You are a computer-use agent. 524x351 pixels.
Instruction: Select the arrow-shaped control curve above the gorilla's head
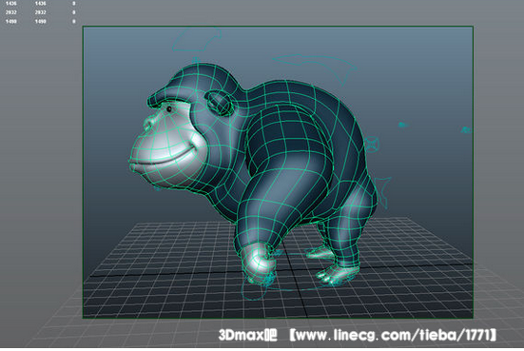(x=197, y=39)
